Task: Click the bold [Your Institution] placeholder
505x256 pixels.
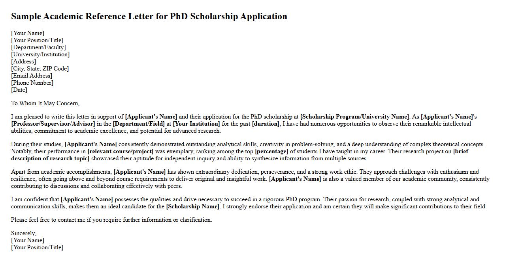Action: [196, 124]
